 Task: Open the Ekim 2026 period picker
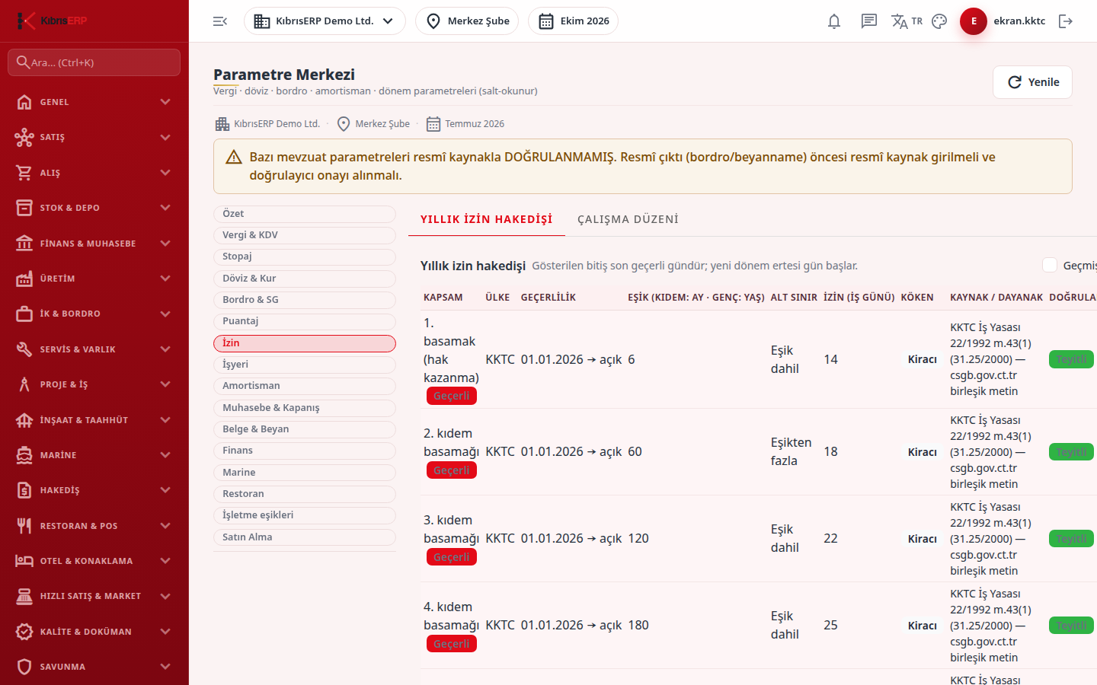pos(573,21)
